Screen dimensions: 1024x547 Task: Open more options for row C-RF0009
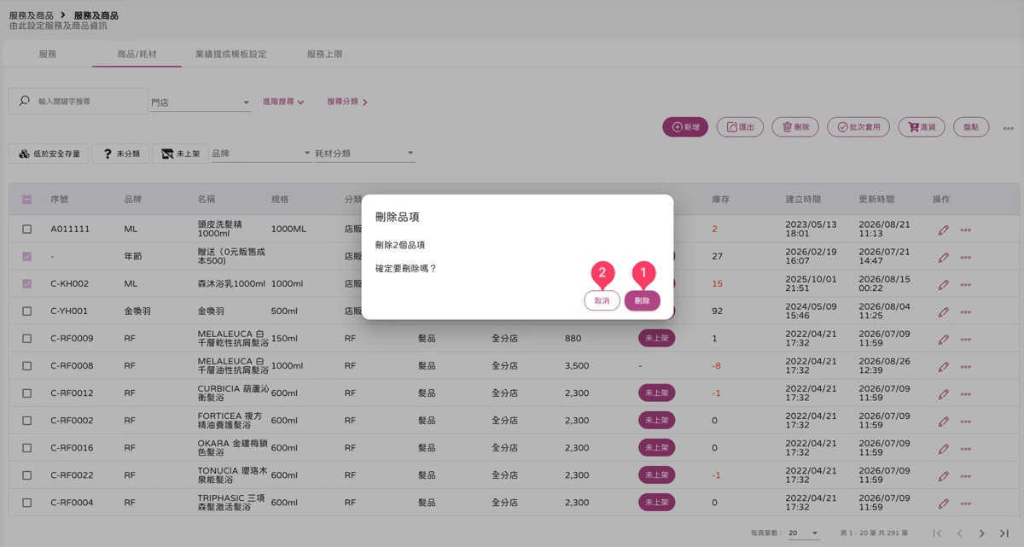[x=966, y=339]
